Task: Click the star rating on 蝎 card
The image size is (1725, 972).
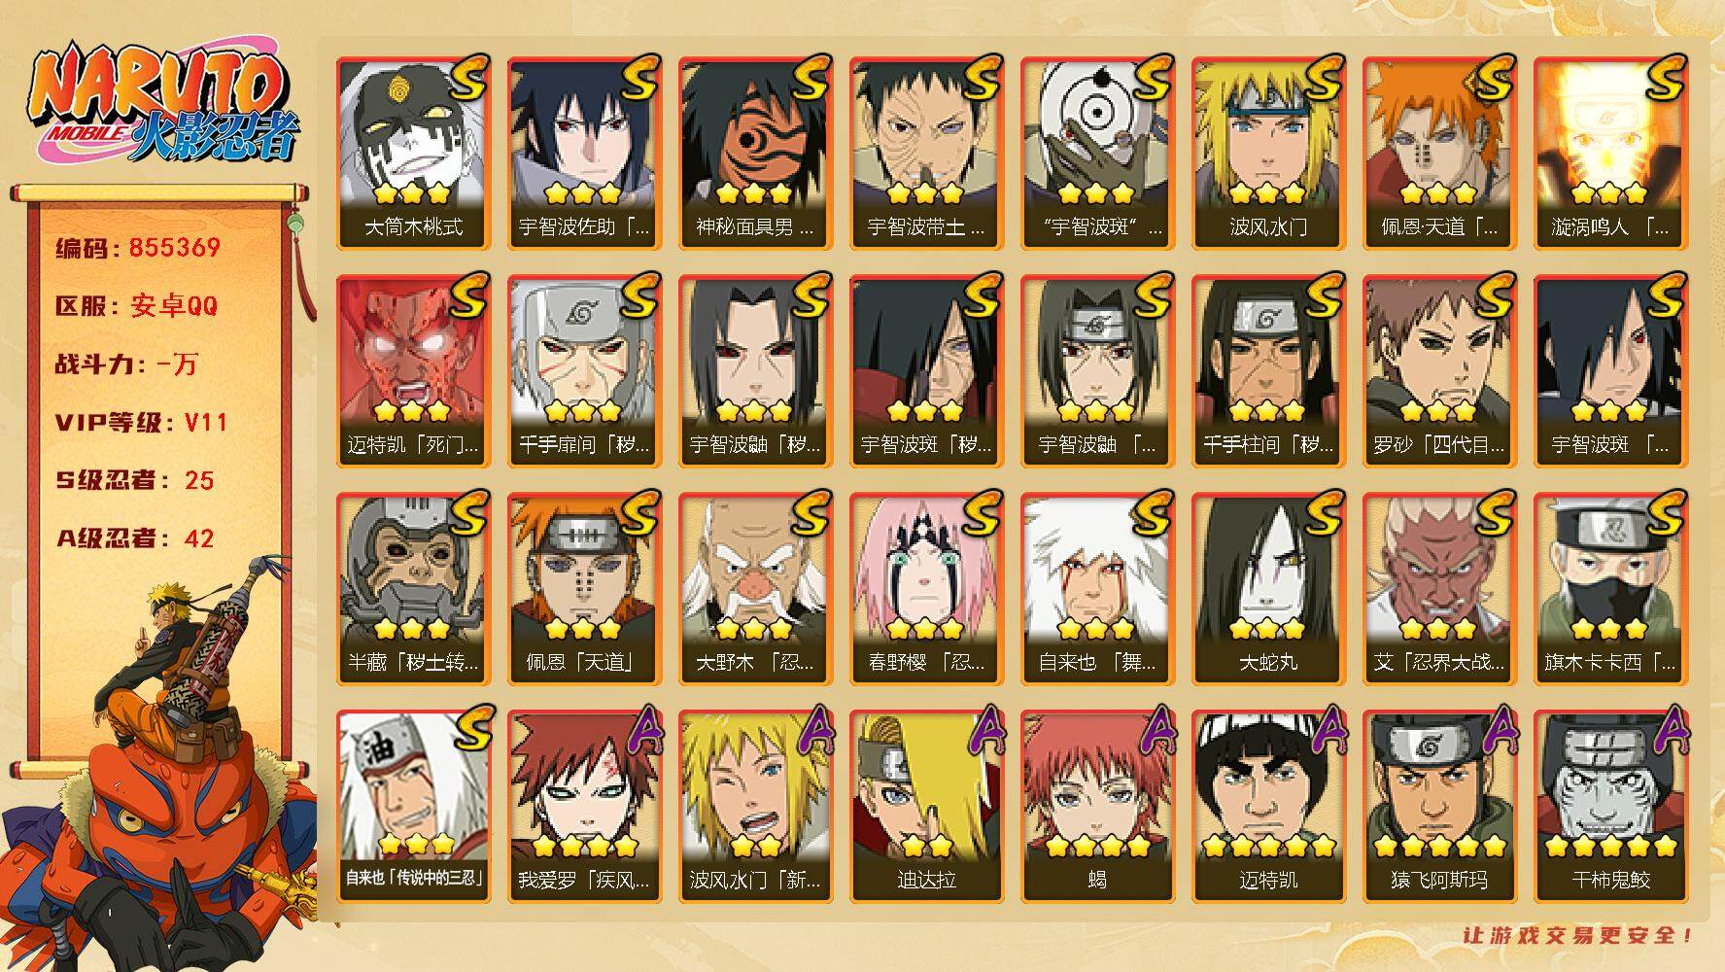Action: pyautogui.click(x=1097, y=846)
